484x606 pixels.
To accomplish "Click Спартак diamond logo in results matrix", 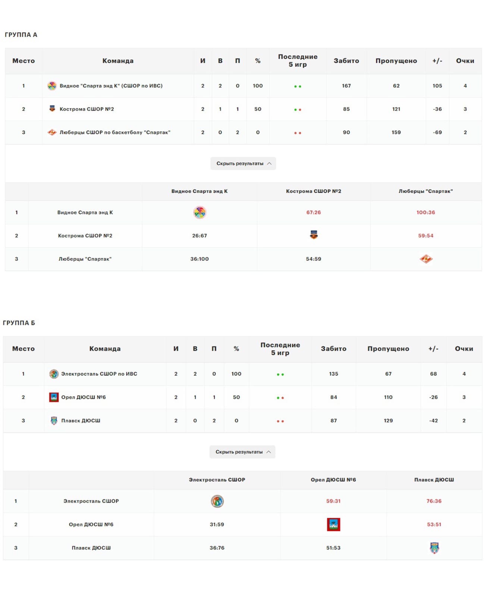I will pos(426,259).
